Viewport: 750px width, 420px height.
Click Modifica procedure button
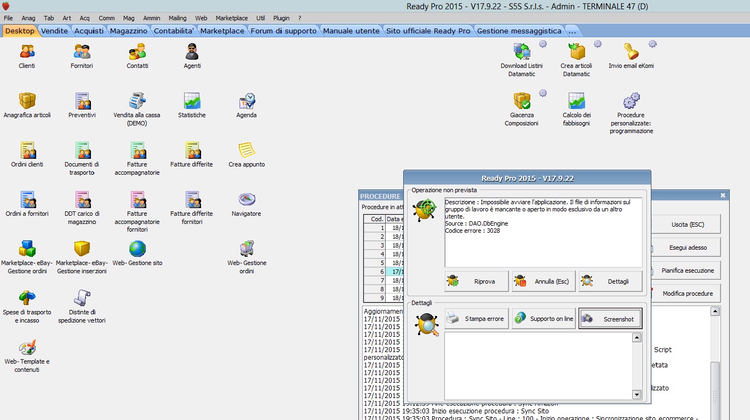pyautogui.click(x=687, y=294)
